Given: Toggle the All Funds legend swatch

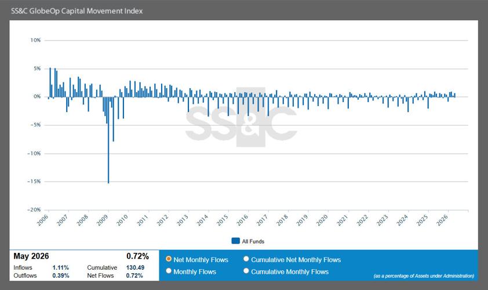Looking at the screenshot, I should [236, 241].
